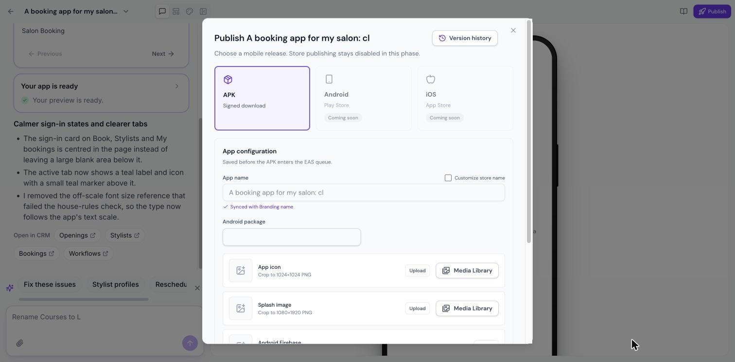Click the chat panel vertical scrollbar
The width and height of the screenshot is (735, 362).
click(x=200, y=193)
